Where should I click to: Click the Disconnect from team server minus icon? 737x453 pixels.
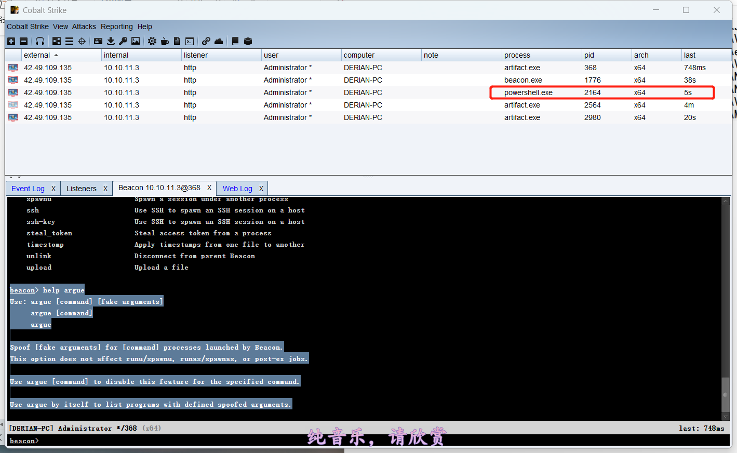point(23,41)
